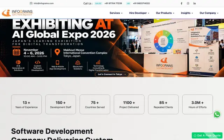Expand the Insights dropdown menu

pos(187,13)
